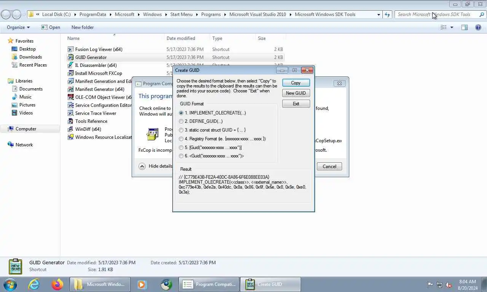Click the Search SDK Tools field

tap(440, 14)
